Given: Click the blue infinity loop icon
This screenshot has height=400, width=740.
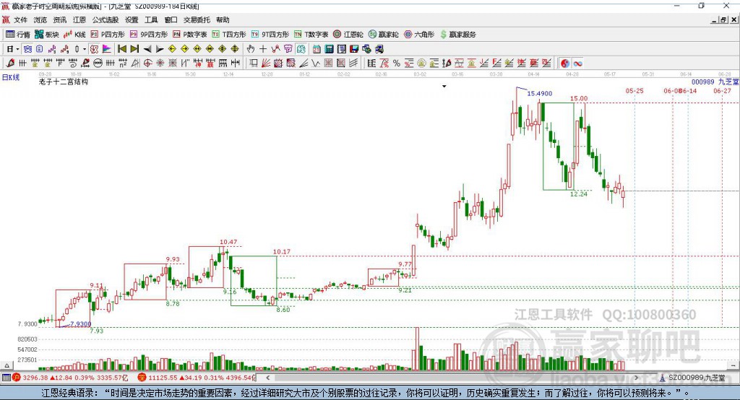Looking at the screenshot, I should pyautogui.click(x=577, y=64).
